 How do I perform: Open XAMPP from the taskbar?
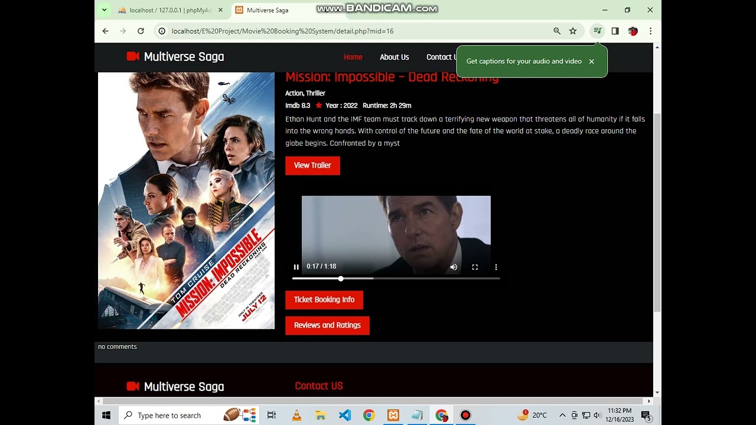click(x=393, y=416)
